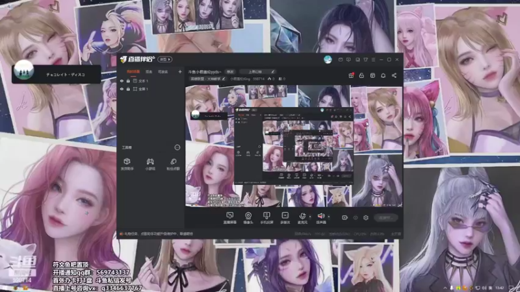Image resolution: width=520 pixels, height=292 pixels.
Task: Add a new scene with plus icon
Action: (x=180, y=71)
